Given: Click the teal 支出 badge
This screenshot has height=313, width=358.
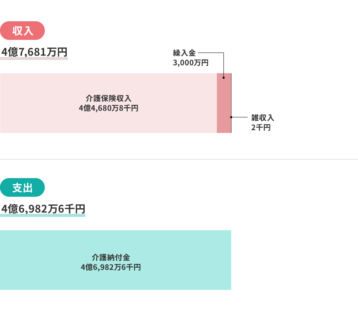Looking at the screenshot, I should coord(22,187).
